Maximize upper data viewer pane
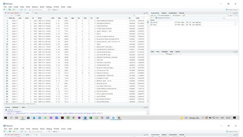Viewport: 243px width, 137px height. (147, 13)
